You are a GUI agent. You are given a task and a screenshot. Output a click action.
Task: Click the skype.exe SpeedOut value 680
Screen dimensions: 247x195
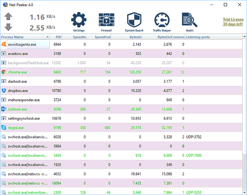pyautogui.click(x=108, y=128)
